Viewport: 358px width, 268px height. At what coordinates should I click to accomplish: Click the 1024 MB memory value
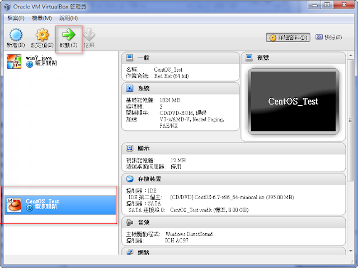[x=170, y=100]
